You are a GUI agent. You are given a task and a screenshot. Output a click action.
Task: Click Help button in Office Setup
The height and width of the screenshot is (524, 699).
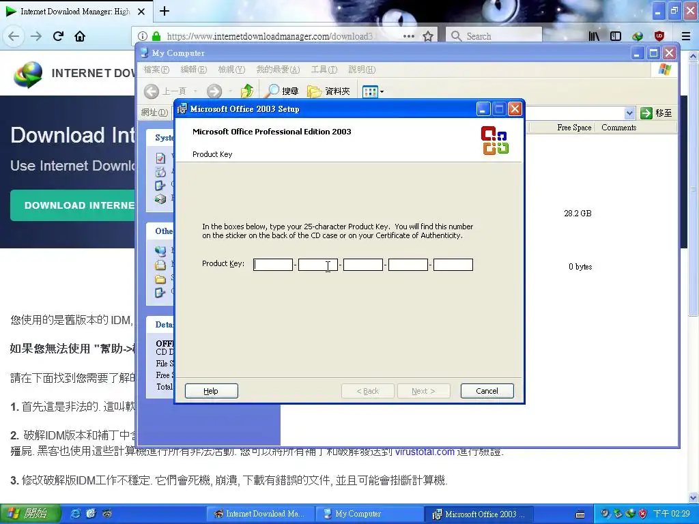tap(212, 391)
